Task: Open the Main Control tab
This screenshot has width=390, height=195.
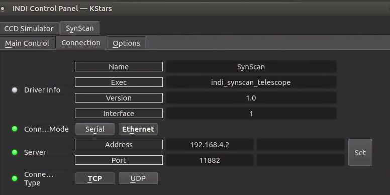Action: pos(27,43)
